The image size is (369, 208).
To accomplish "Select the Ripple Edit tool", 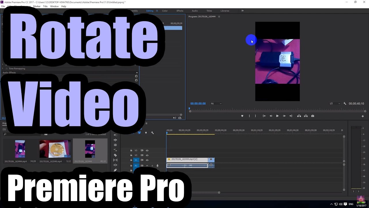I will pos(115,140).
